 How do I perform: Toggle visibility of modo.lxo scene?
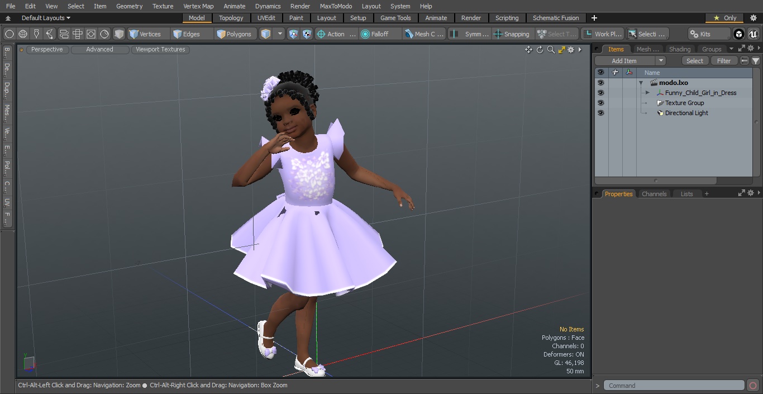click(600, 83)
